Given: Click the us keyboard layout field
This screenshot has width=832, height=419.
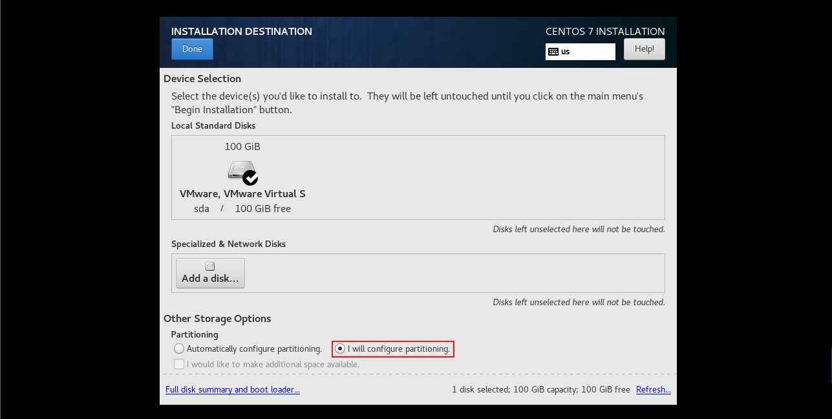Looking at the screenshot, I should point(581,52).
